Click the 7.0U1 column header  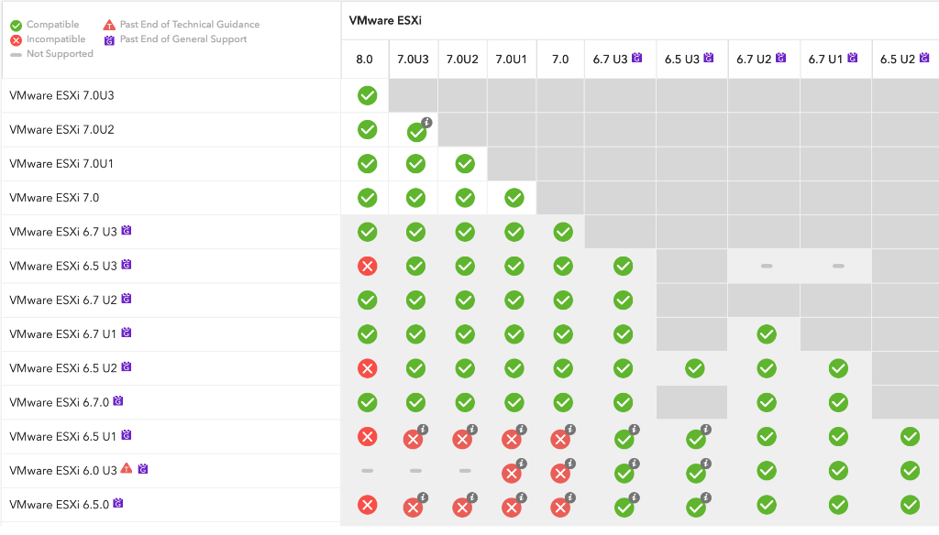pos(511,60)
